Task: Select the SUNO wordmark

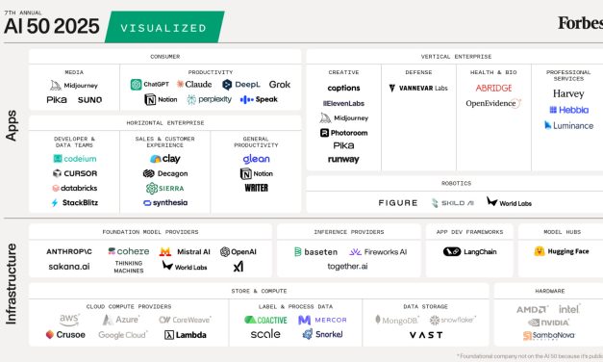Action: point(89,100)
